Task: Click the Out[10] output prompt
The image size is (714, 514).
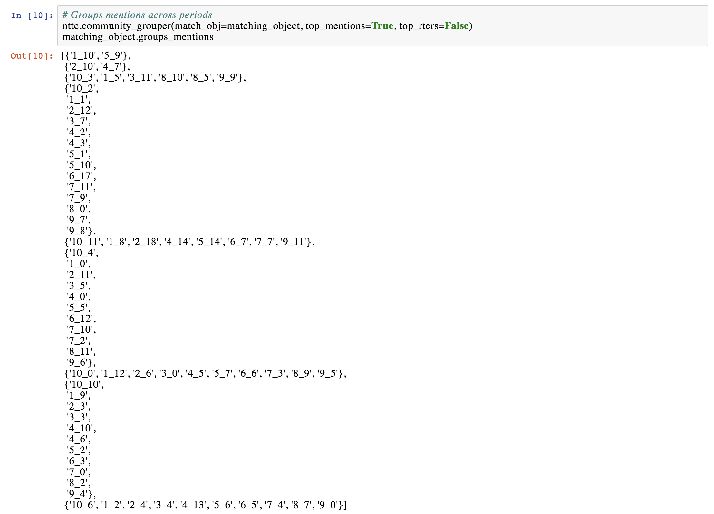Action: click(32, 56)
